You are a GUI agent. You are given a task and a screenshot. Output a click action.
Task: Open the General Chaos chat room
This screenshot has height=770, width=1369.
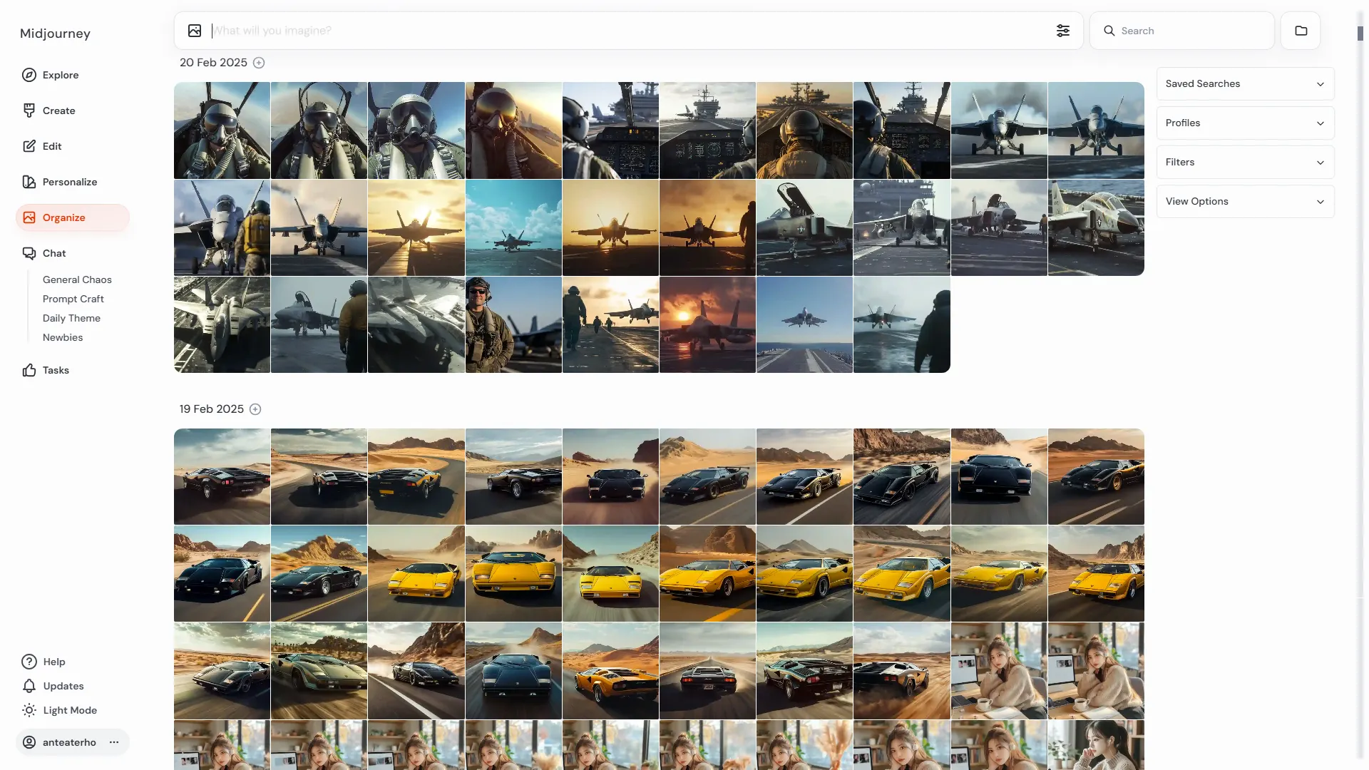pyautogui.click(x=77, y=279)
